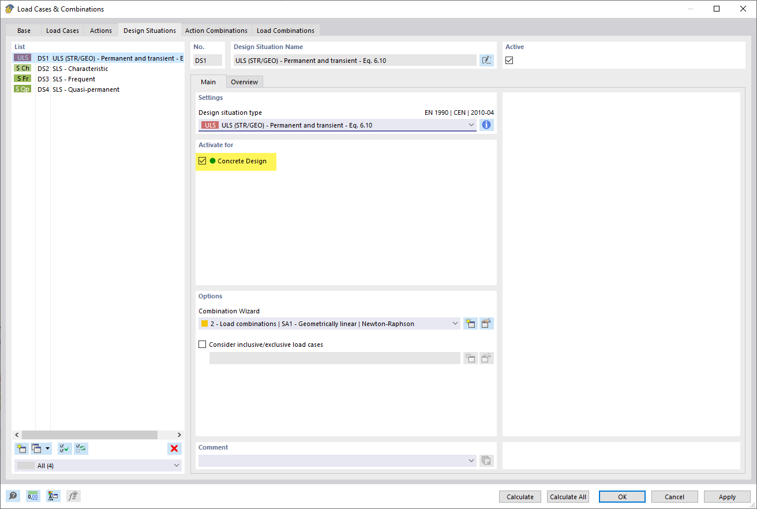Switch to the Load Cases tab
The height and width of the screenshot is (509, 757).
pos(62,31)
